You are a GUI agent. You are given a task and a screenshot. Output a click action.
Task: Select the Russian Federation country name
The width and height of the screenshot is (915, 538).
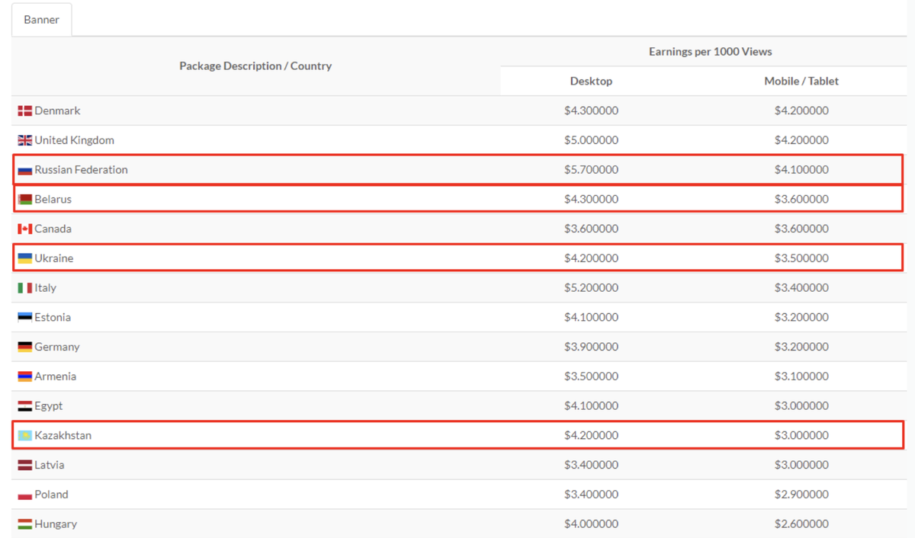(x=81, y=170)
